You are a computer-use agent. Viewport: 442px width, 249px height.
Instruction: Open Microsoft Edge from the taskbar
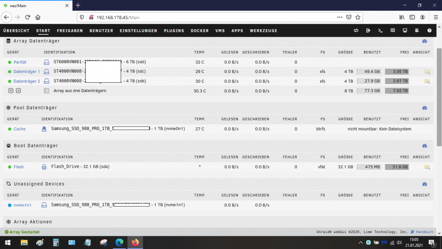point(119,242)
